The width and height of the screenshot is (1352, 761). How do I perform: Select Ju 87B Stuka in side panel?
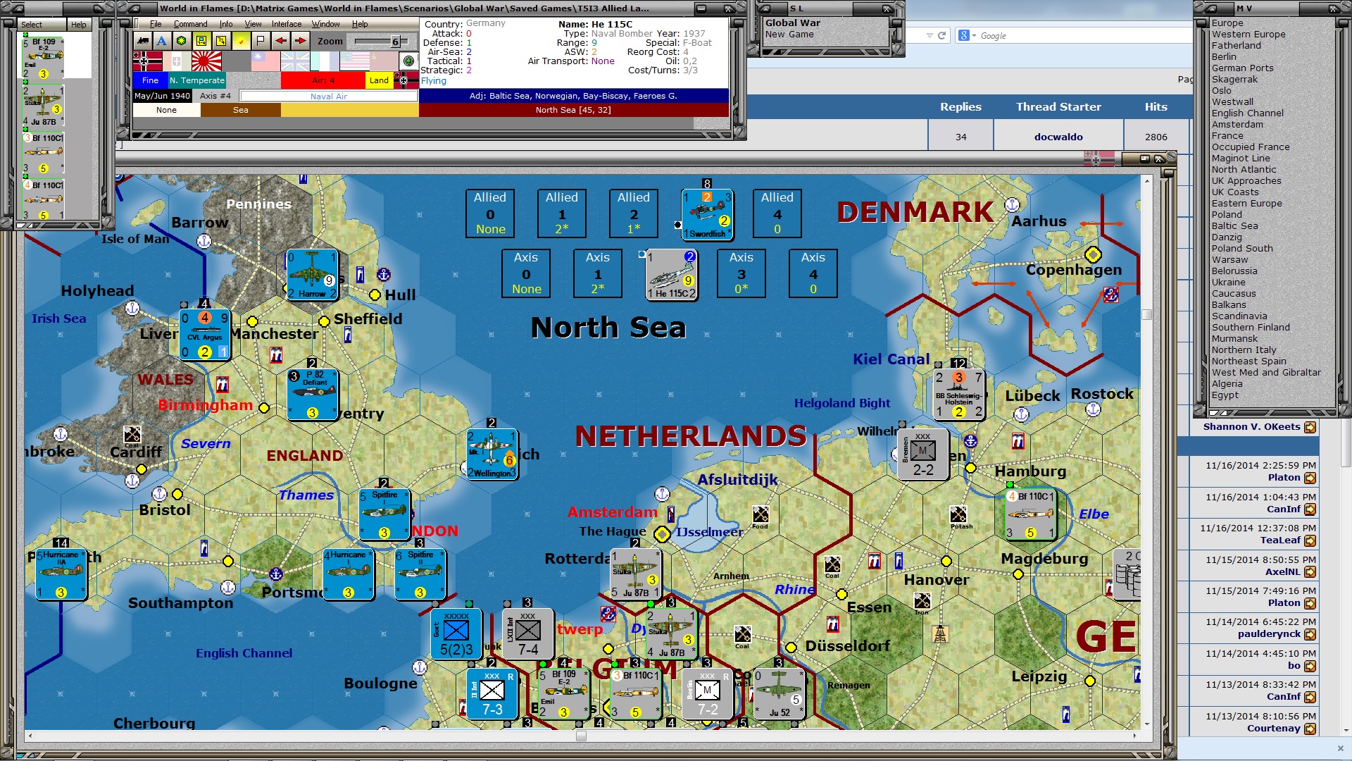pyautogui.click(x=43, y=106)
